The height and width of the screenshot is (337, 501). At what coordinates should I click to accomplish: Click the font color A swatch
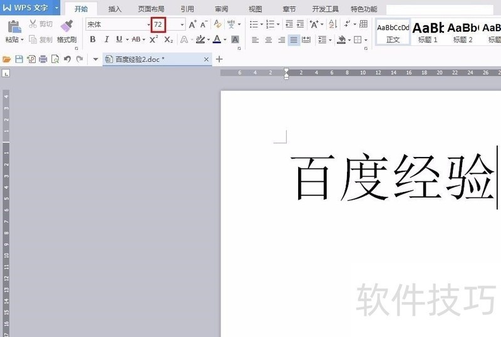[x=216, y=39]
